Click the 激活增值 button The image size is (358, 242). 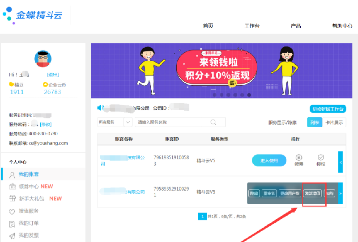point(312,193)
